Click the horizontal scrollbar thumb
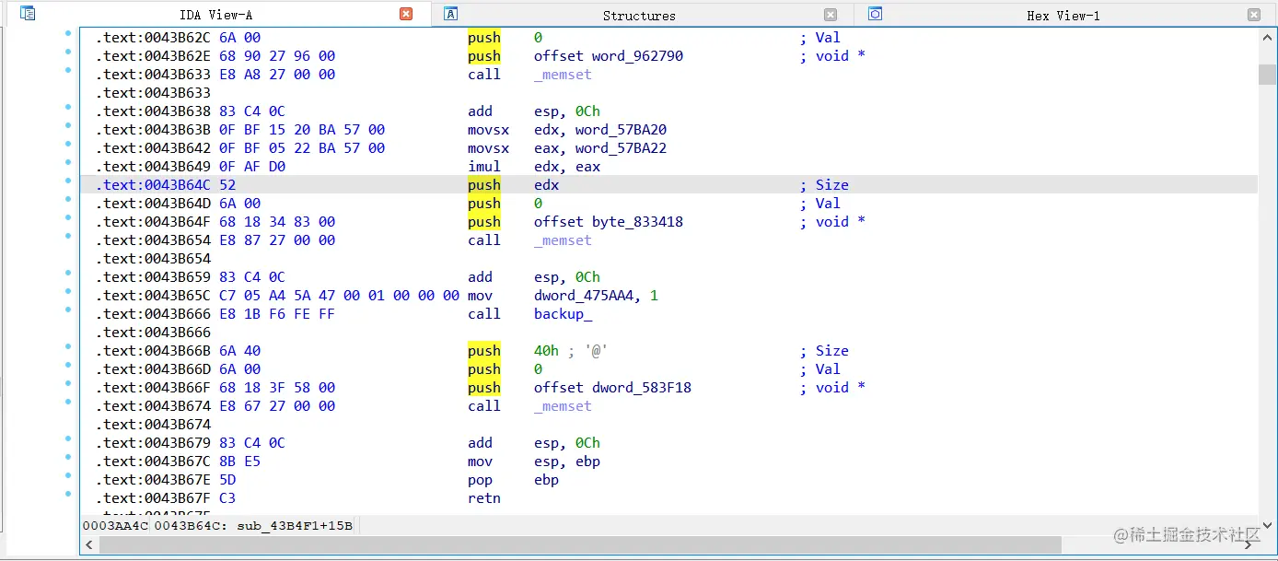The height and width of the screenshot is (561, 1278). (580, 545)
